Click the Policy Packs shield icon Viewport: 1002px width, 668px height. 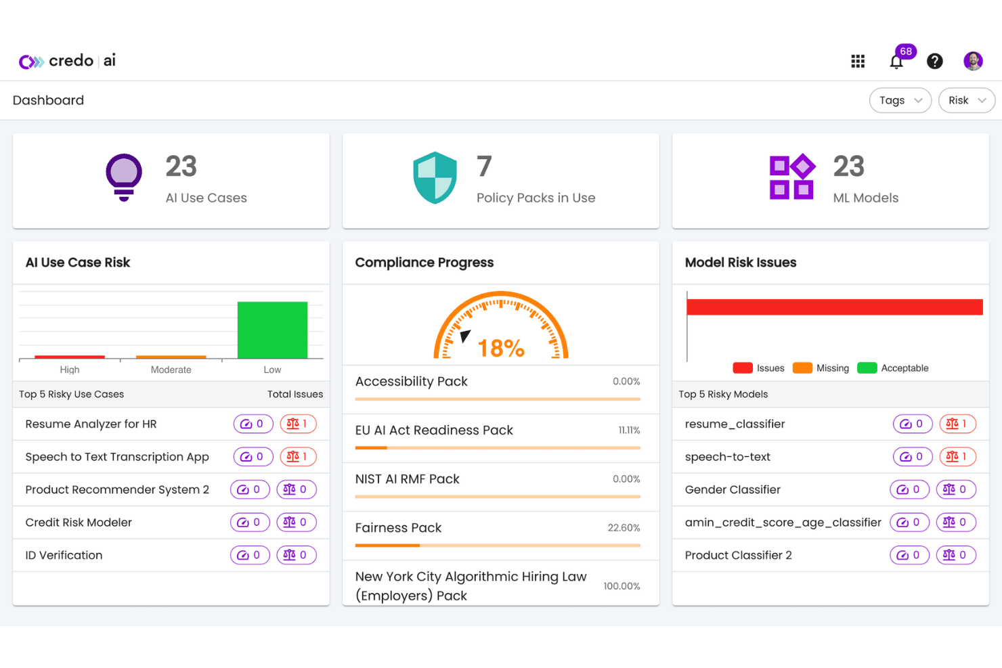435,177
